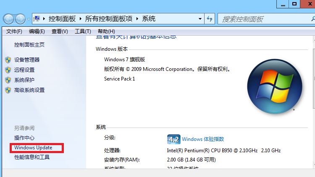
Task: Open 系统保护 link
Action: (x=24, y=80)
